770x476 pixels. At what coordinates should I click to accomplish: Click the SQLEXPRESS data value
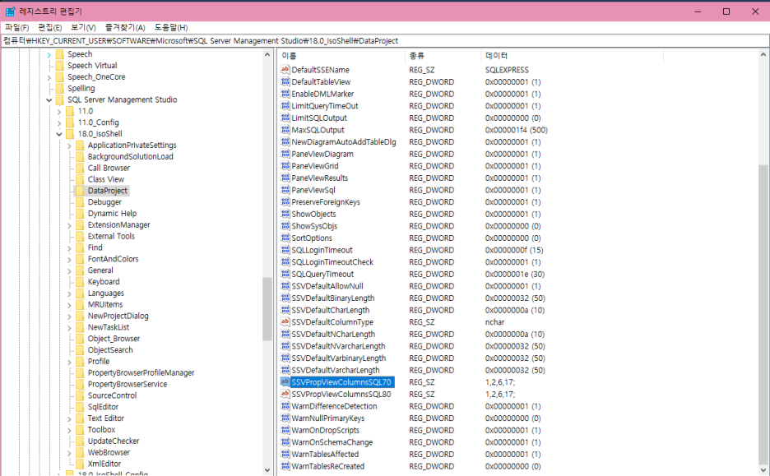tap(507, 70)
